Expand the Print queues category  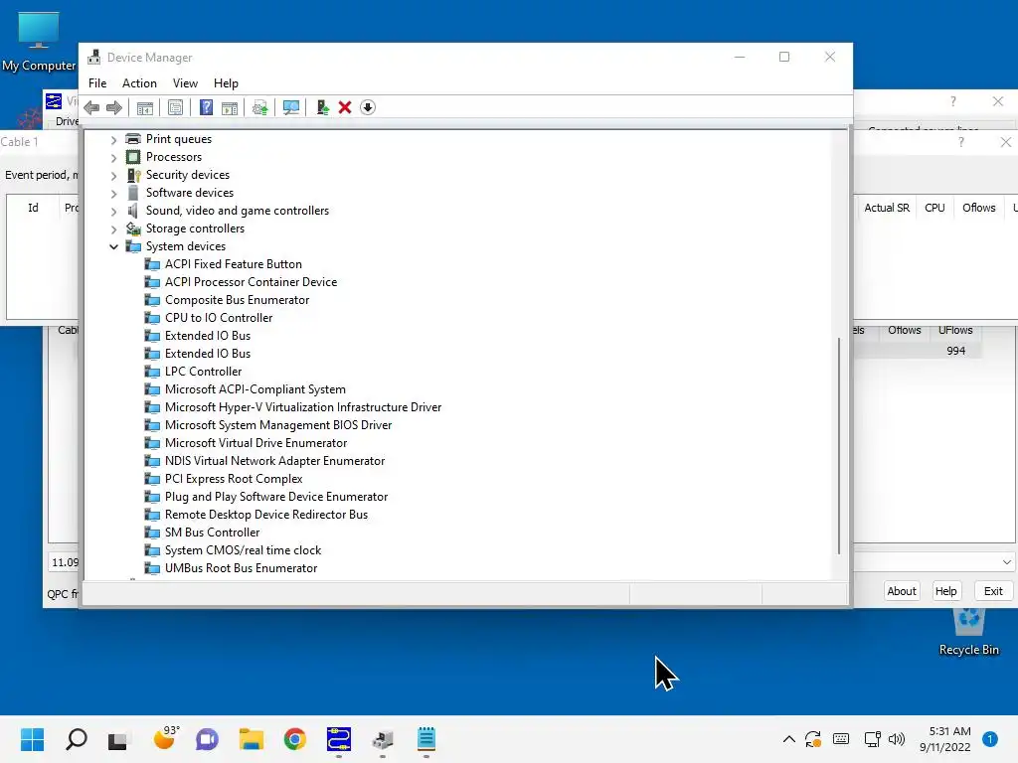[x=113, y=139]
